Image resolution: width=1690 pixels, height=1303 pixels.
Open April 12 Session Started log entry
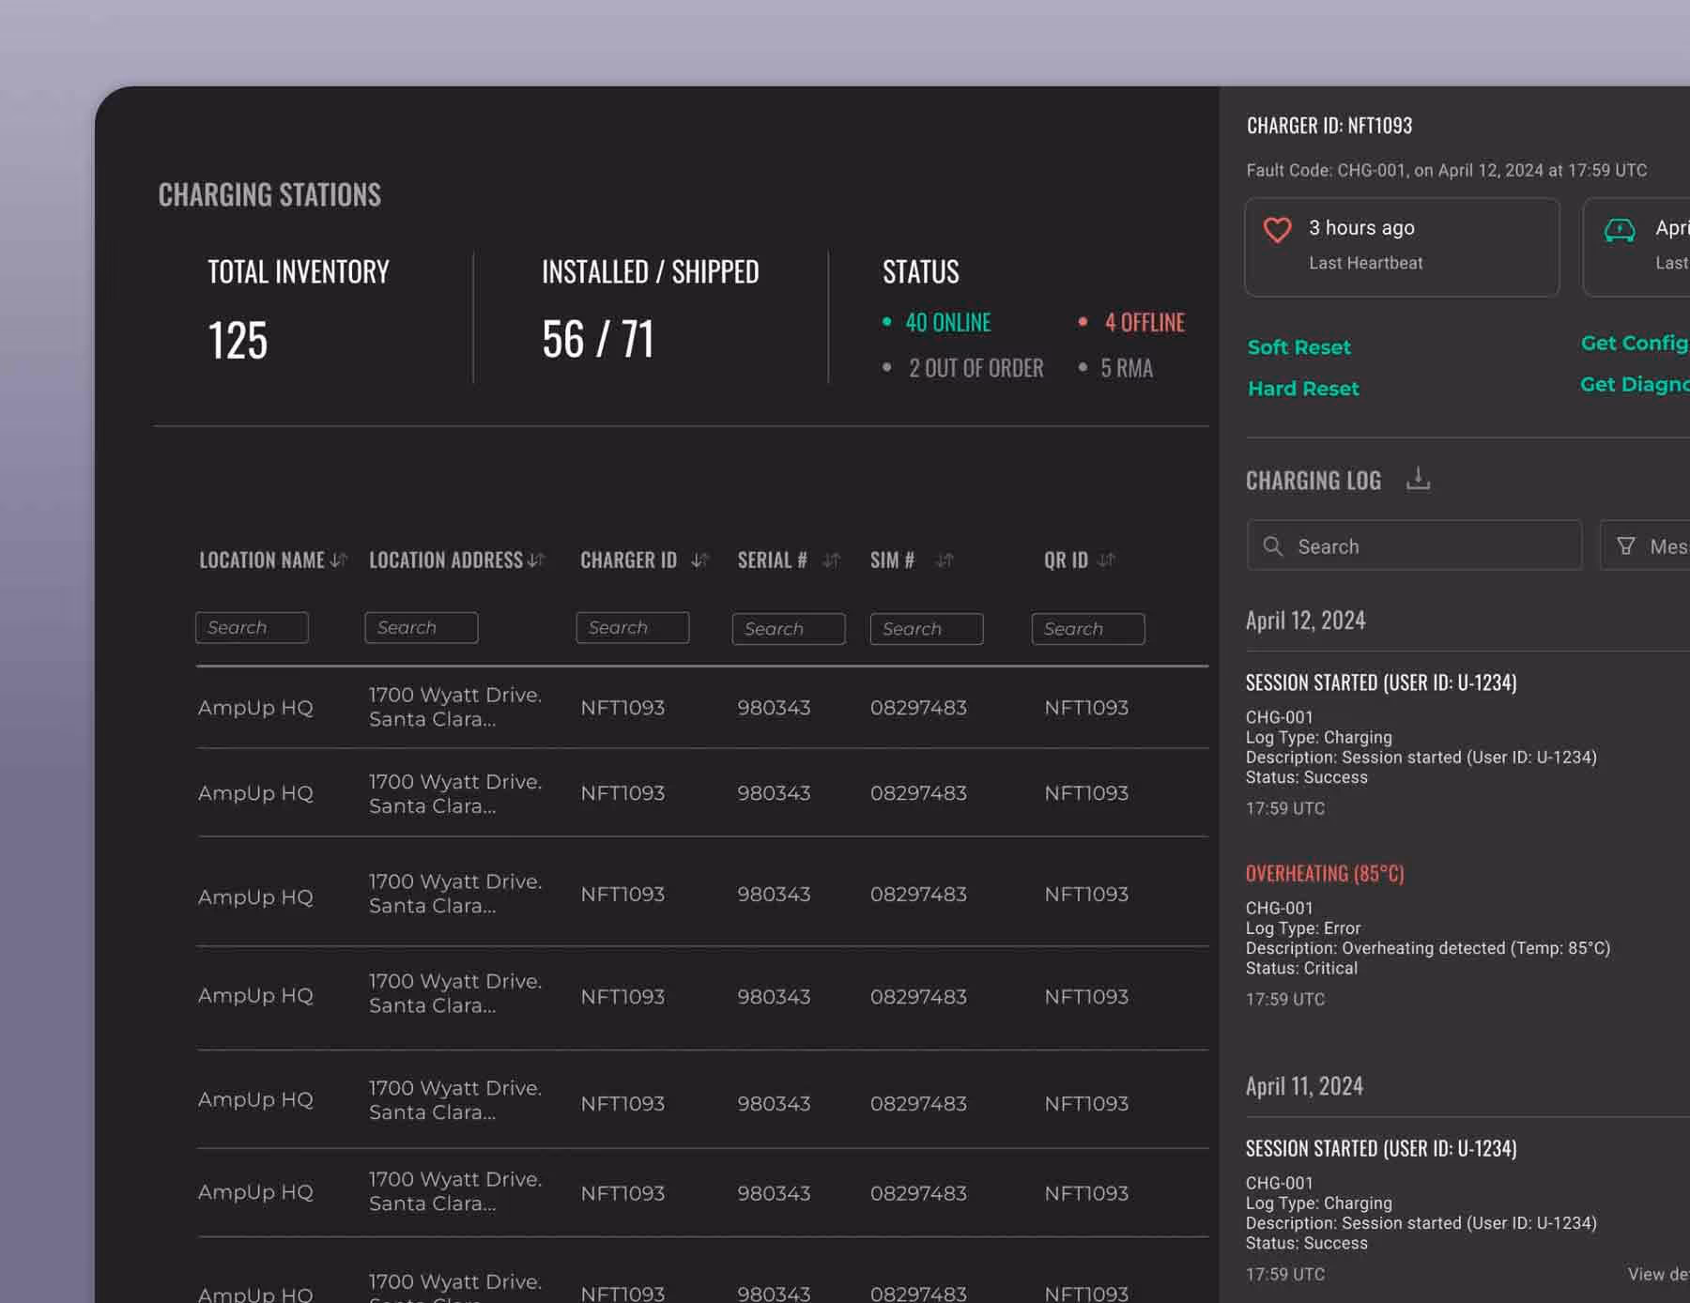1381,682
